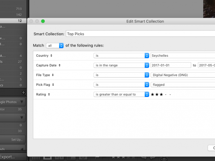Collapse the Google Photos publish service
The image size is (215, 161).
(x=21, y=102)
